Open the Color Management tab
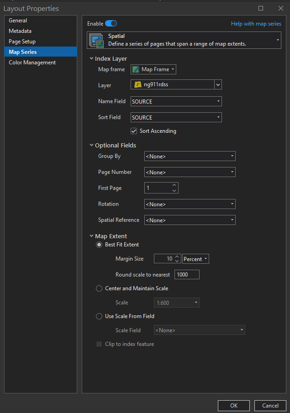This screenshot has height=413, width=290. (32, 63)
